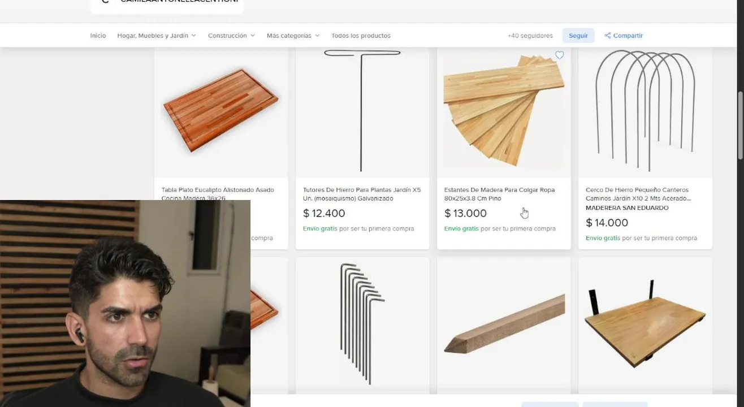This screenshot has width=744, height=407.
Task: Click the Estantes De Madera Para Colgar title
Action: coord(499,194)
